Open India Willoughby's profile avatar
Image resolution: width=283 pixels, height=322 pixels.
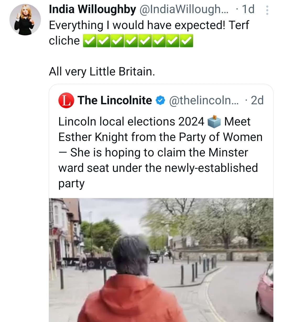point(25,20)
